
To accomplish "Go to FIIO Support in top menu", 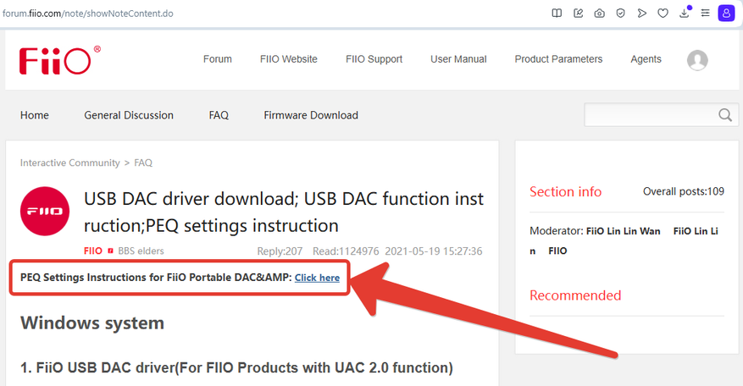I will 374,59.
